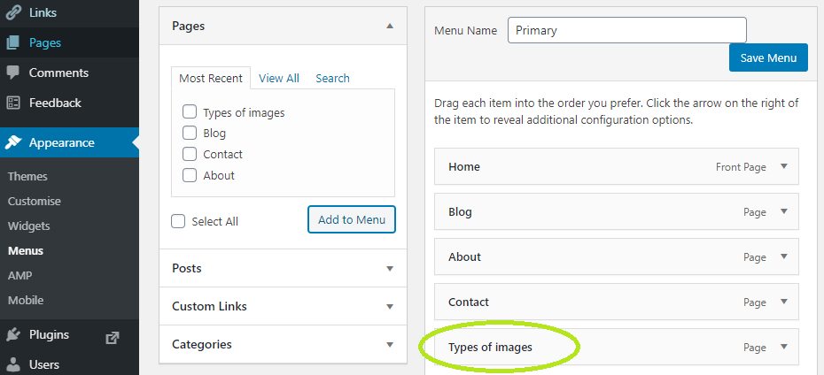This screenshot has height=375, width=824.
Task: Expand the Custom Links panel
Action: point(389,307)
